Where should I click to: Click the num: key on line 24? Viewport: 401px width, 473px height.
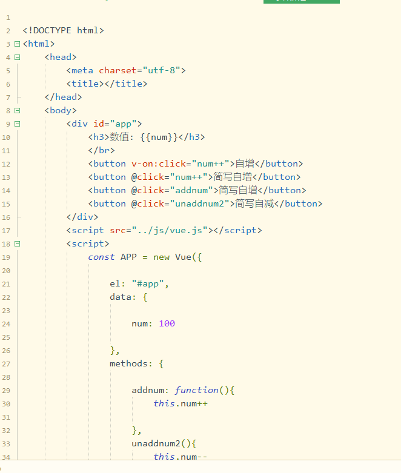click(142, 323)
